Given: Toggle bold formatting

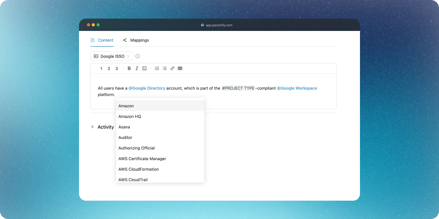Looking at the screenshot, I should pyautogui.click(x=129, y=68).
